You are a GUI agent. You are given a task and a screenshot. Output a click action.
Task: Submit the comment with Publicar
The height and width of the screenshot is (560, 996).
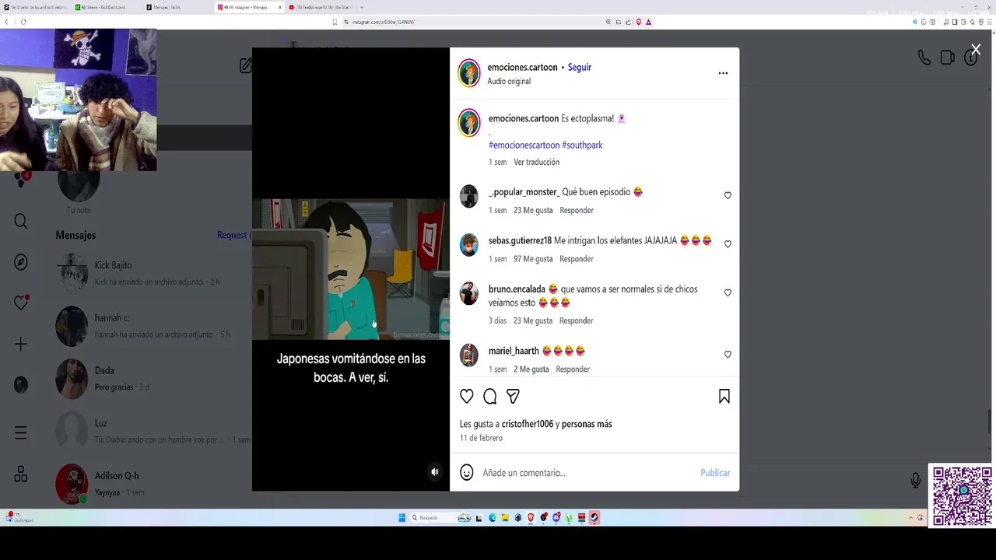click(715, 473)
